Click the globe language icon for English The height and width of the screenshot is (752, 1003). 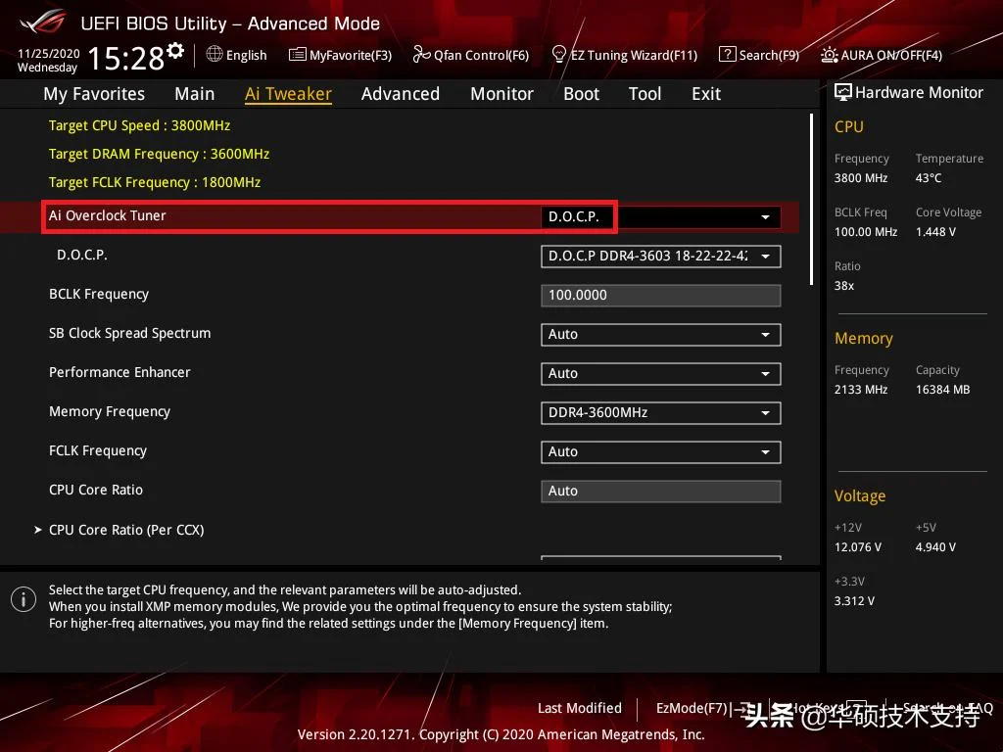pos(215,55)
